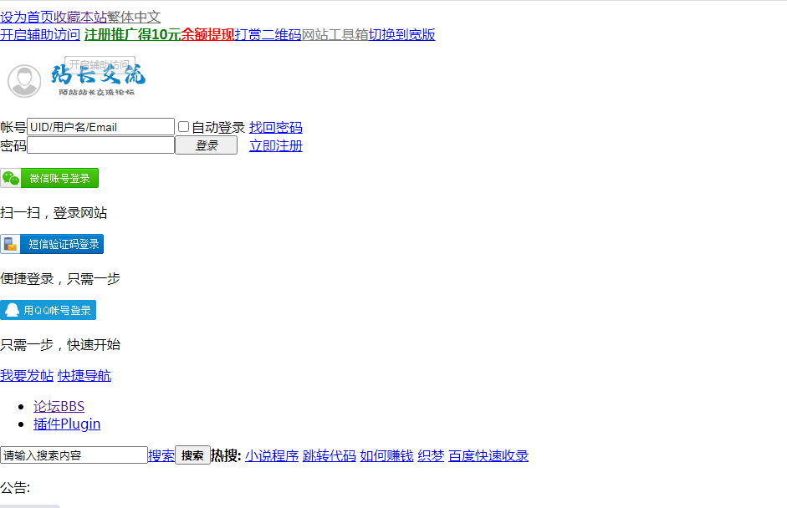Image resolution: width=787 pixels, height=508 pixels.
Task: Click the WeChat account login button
Action: click(x=49, y=178)
